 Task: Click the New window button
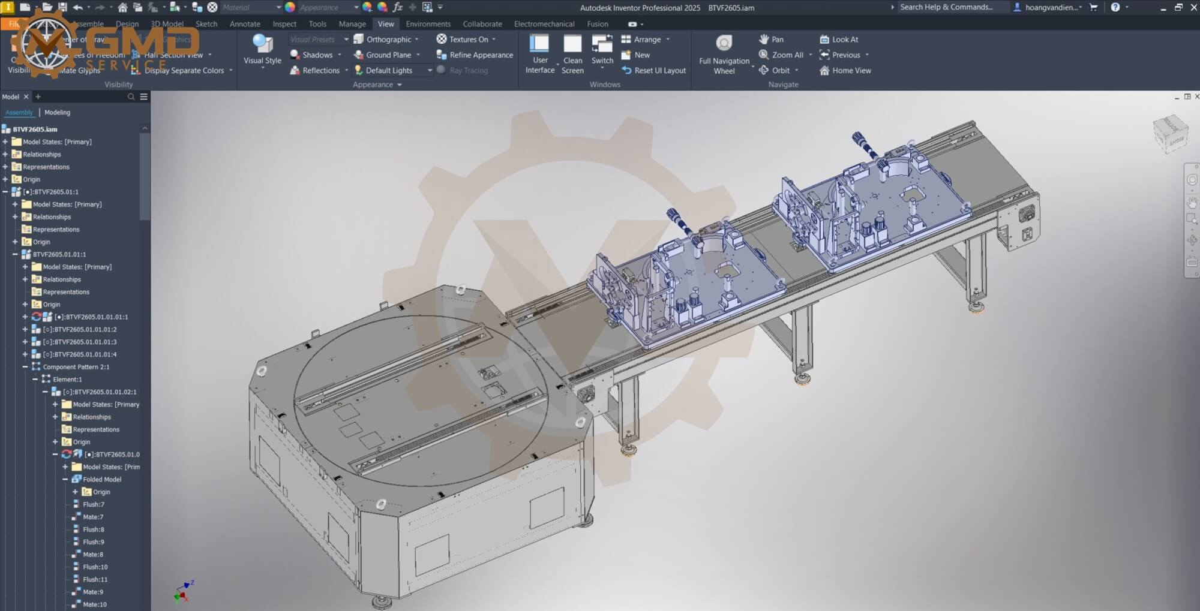point(635,55)
